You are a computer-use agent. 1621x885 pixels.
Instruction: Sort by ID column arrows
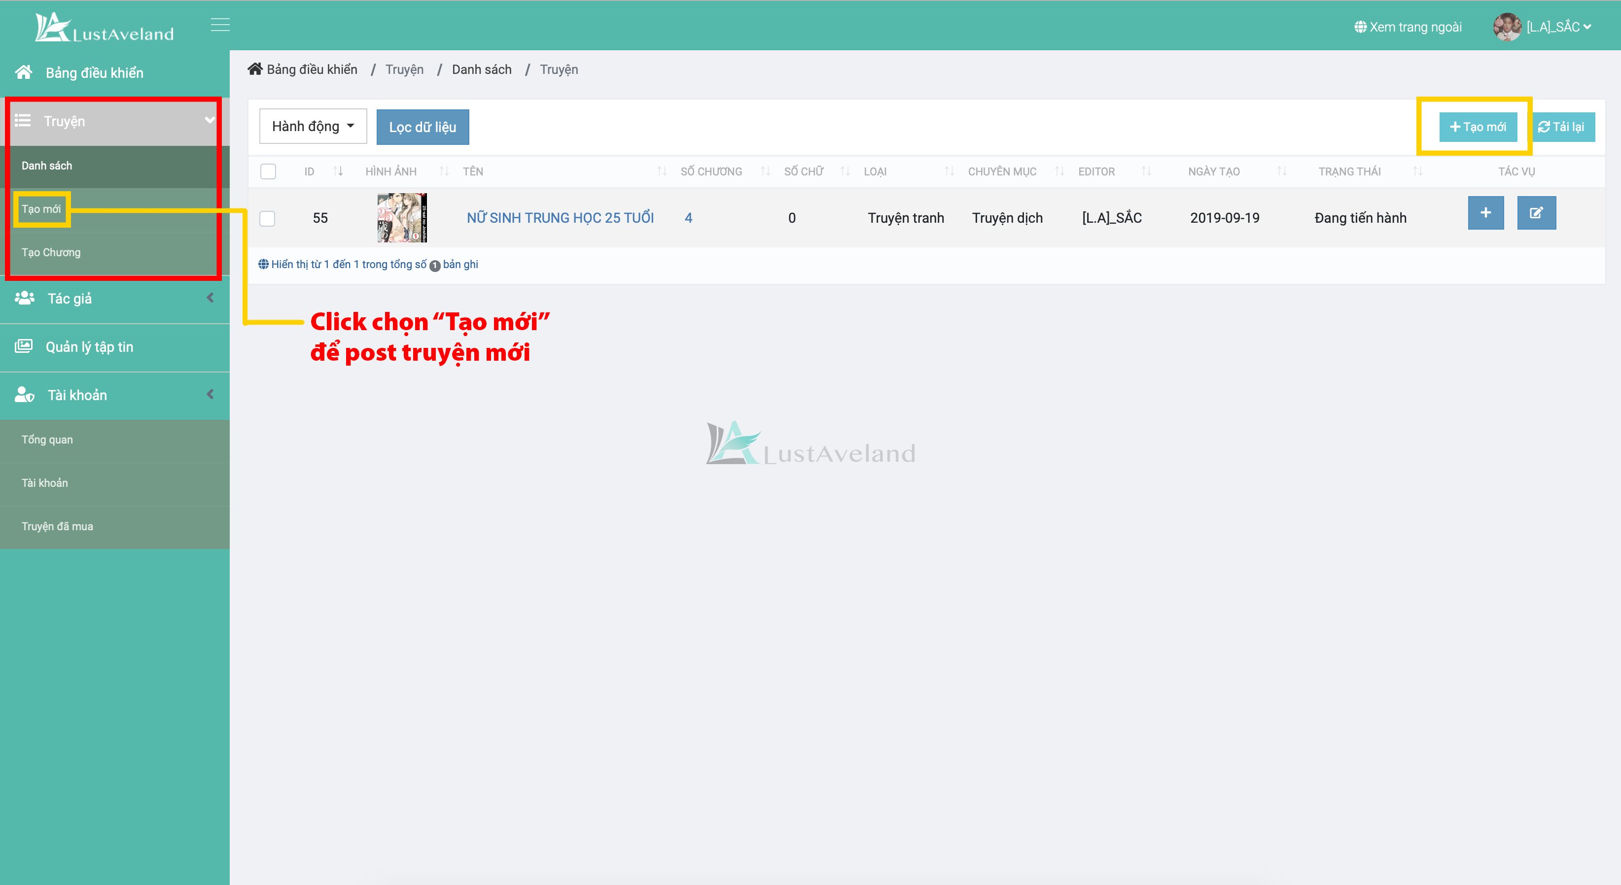(x=338, y=171)
